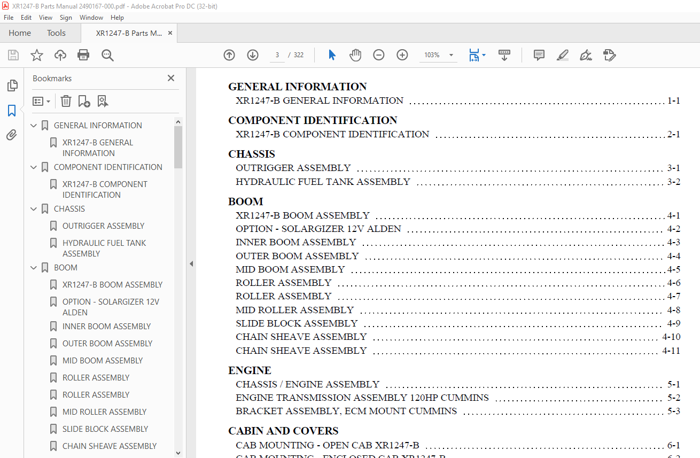The width and height of the screenshot is (700, 458).
Task: Go to previous page arrow
Action: [229, 55]
